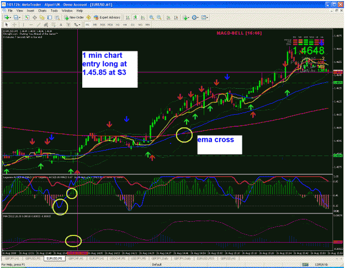Viewport: 345px width, 268px height.
Task: Switch to the GBPUSD,M1 chart tab
Action: (33, 258)
